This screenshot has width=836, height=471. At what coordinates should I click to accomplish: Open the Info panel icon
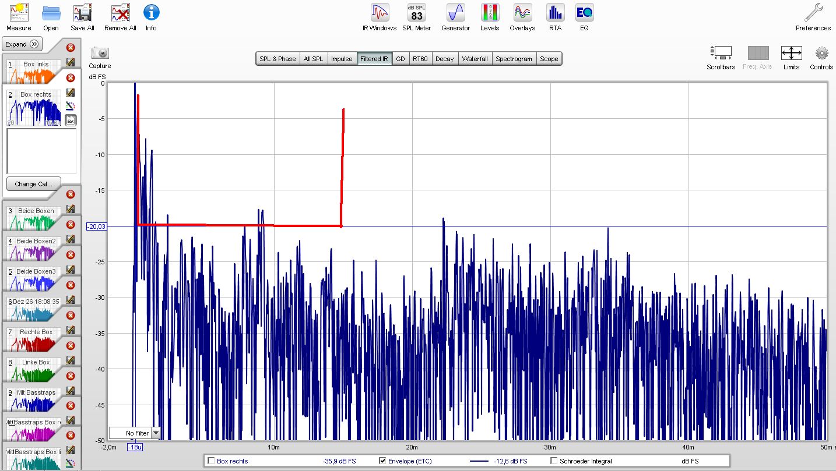coord(151,12)
